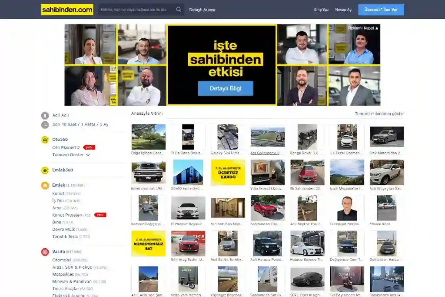Open the Range Rover 3.0 listing thumbnail
Screen dimensions: 445x297
point(307,137)
